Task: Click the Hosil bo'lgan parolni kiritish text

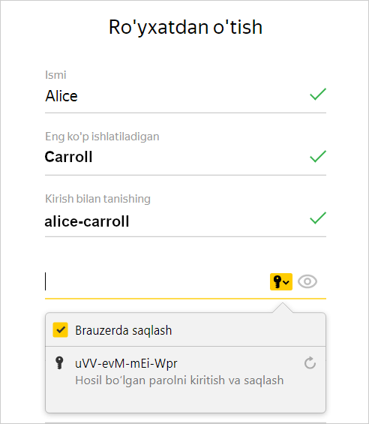Action: click(179, 380)
